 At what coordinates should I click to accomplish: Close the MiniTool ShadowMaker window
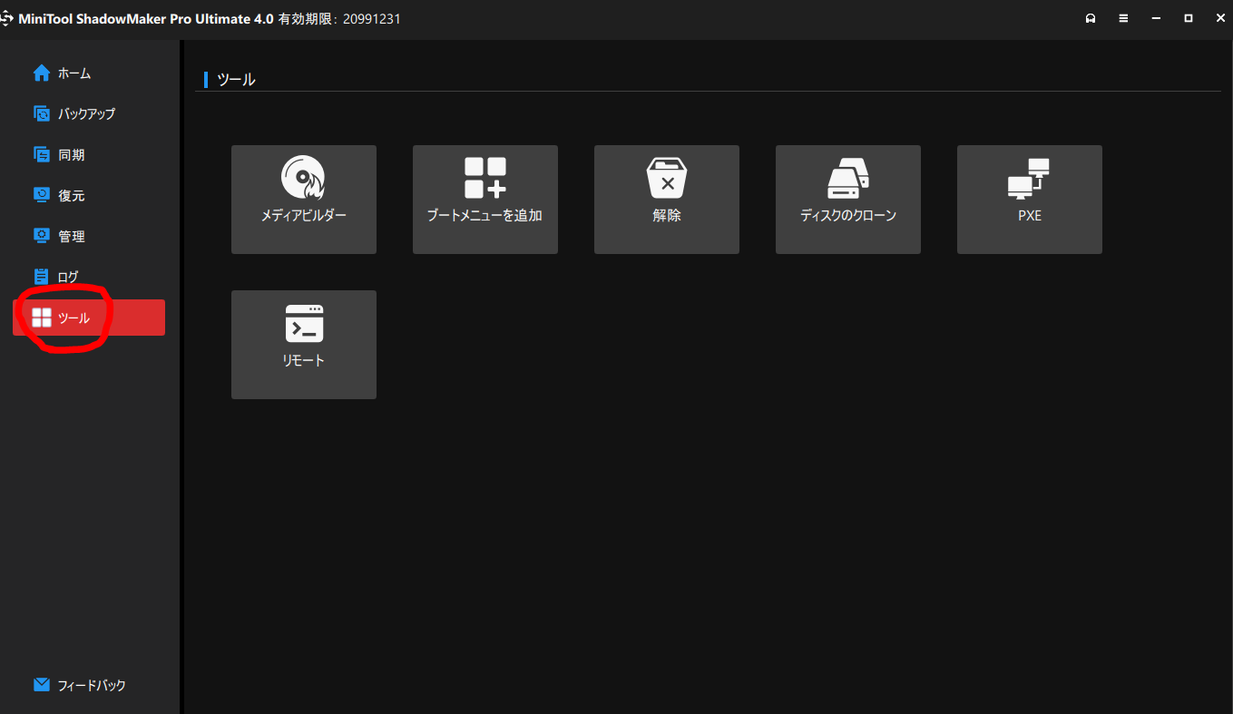(1220, 18)
